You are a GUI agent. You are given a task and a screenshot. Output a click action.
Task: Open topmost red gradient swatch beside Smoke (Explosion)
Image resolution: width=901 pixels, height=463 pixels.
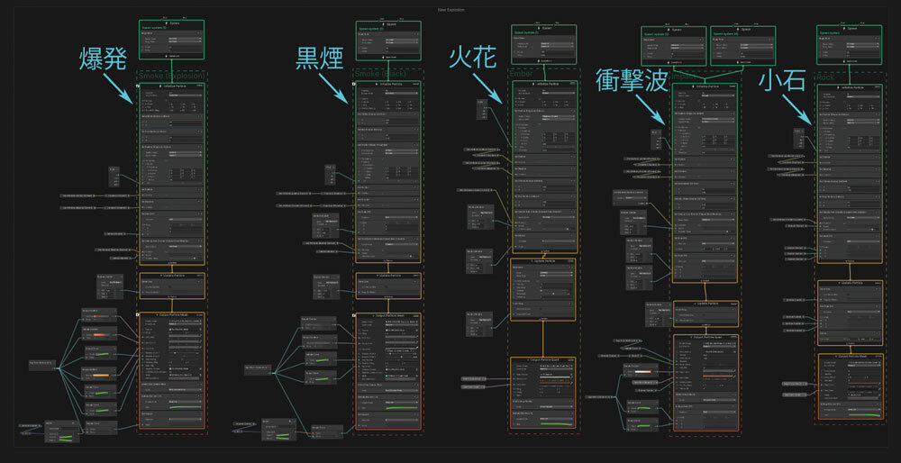(101, 316)
